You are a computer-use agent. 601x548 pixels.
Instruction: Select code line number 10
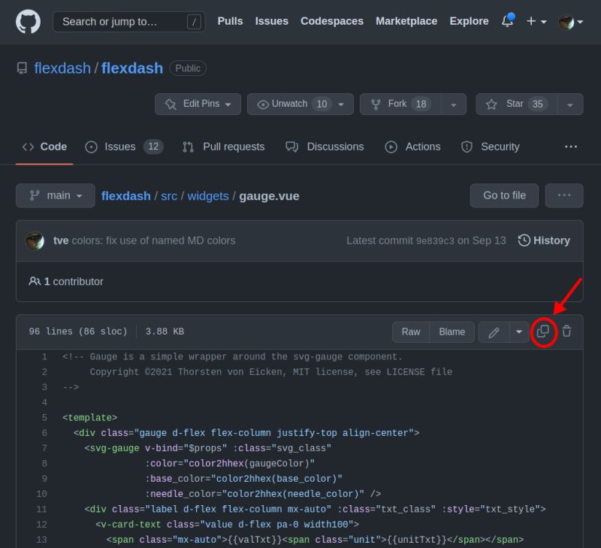[42, 494]
